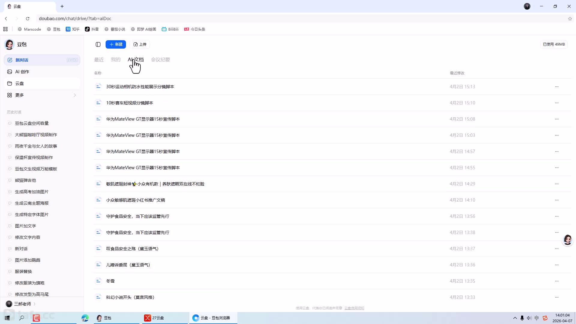Open the 30秒运动相机防水性能展示分镜脚本 document icon

pyautogui.click(x=98, y=87)
